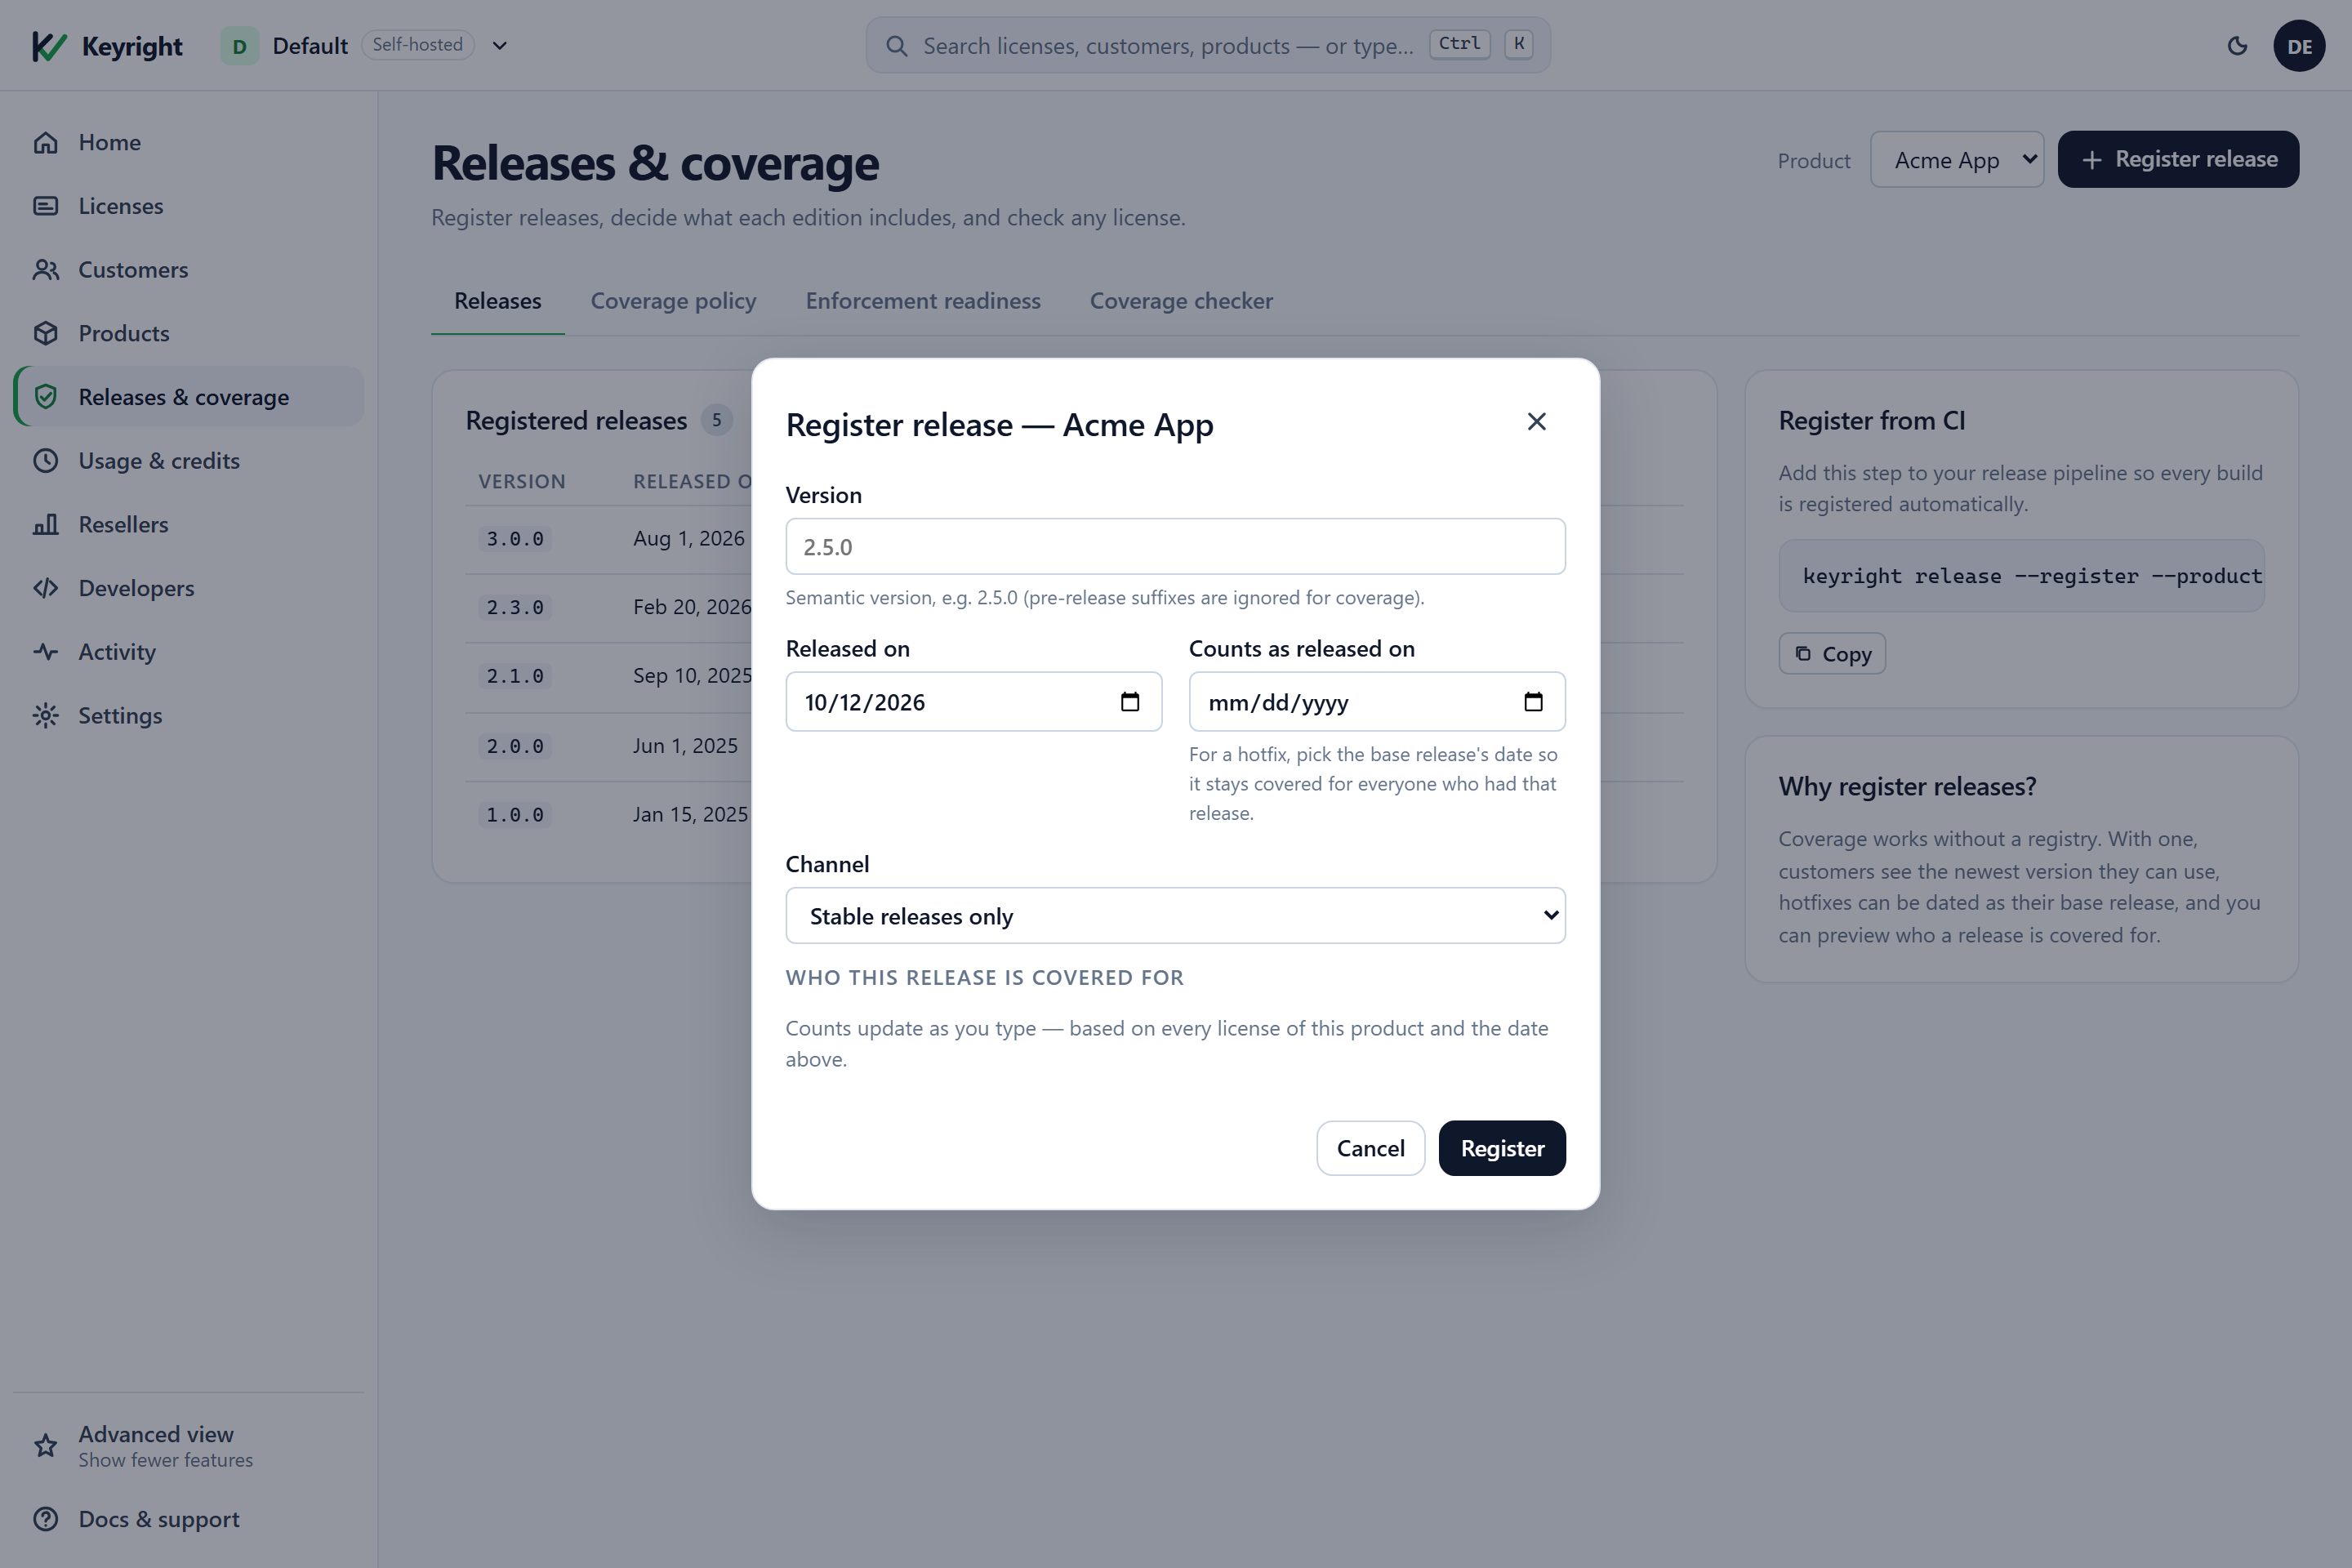This screenshot has width=2352, height=1568.
Task: Click version 3.0.0 in releases table
Action: [515, 539]
